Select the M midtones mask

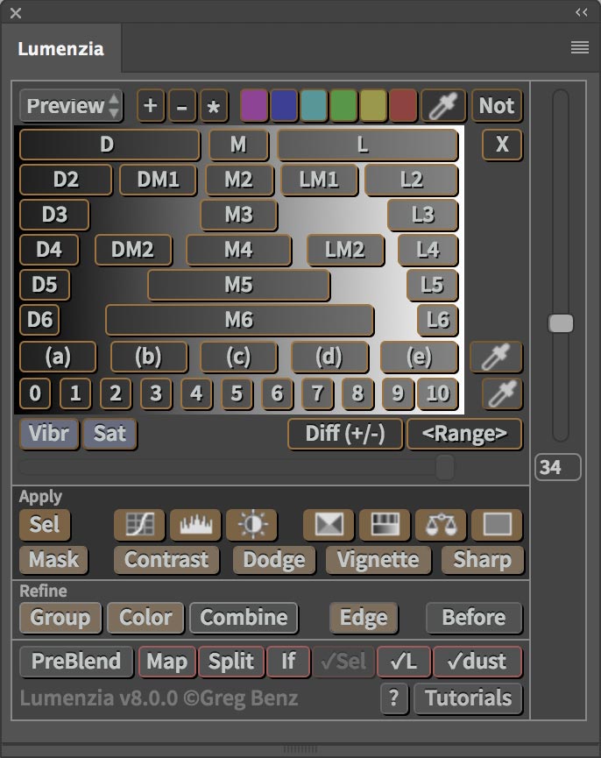point(238,144)
